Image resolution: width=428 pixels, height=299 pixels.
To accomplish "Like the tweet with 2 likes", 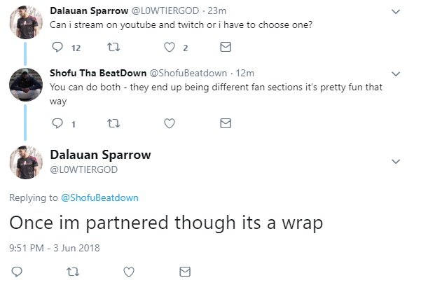I will coord(170,47).
